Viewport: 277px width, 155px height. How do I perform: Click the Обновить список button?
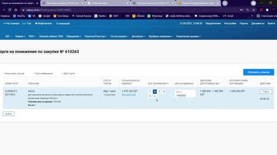pyautogui.click(x=258, y=72)
